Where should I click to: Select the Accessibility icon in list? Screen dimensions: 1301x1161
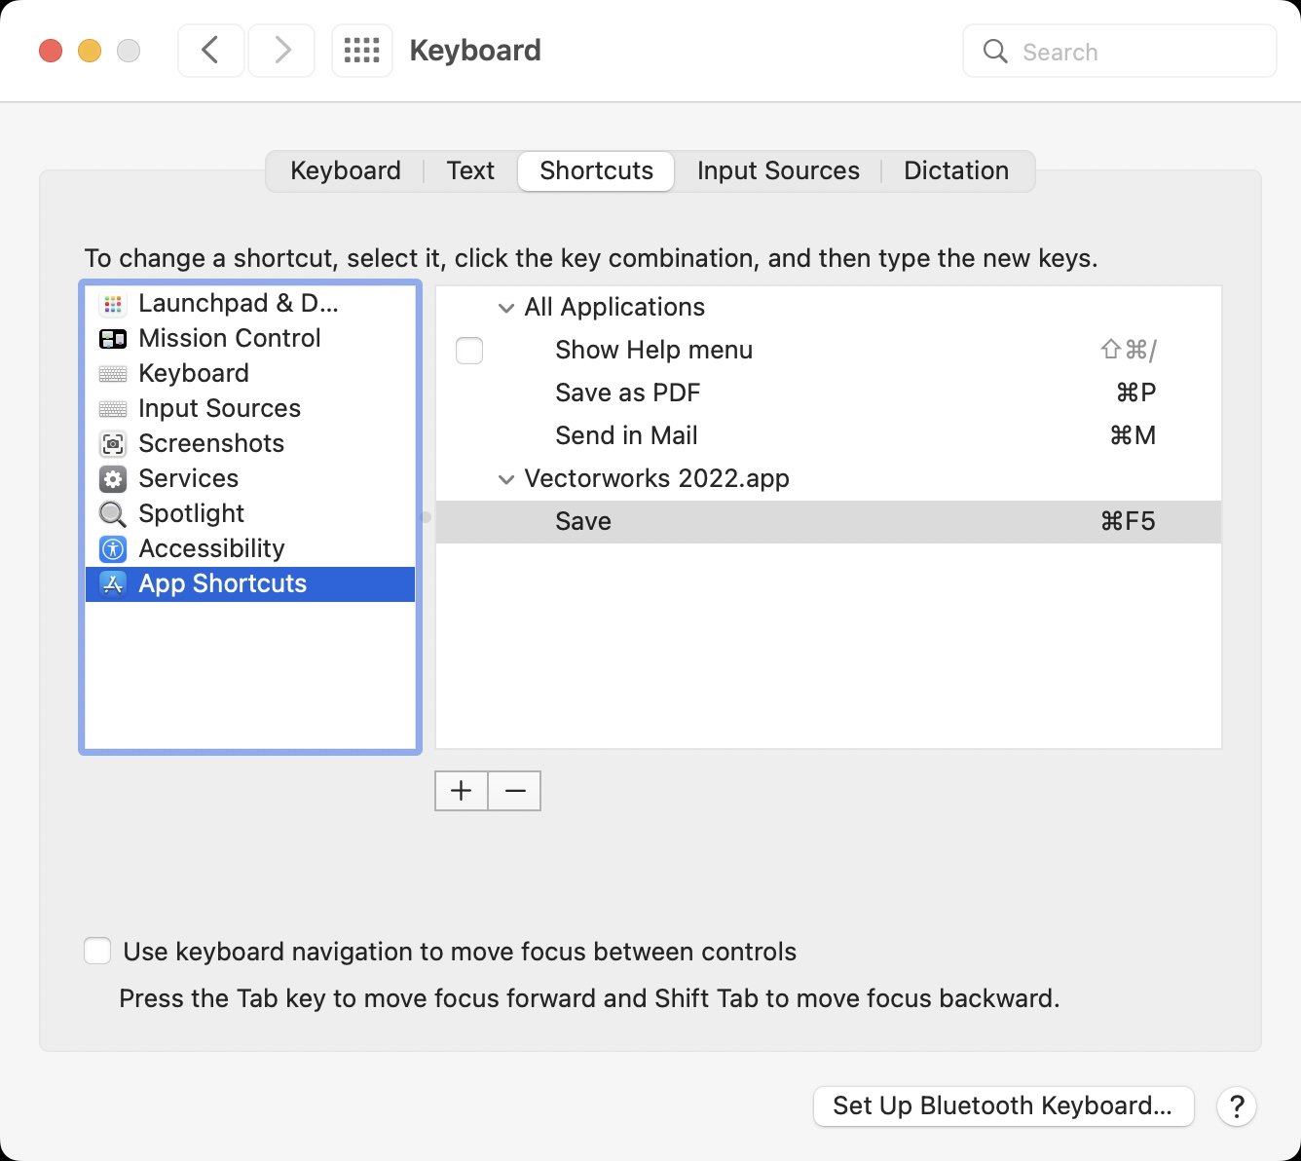[113, 549]
